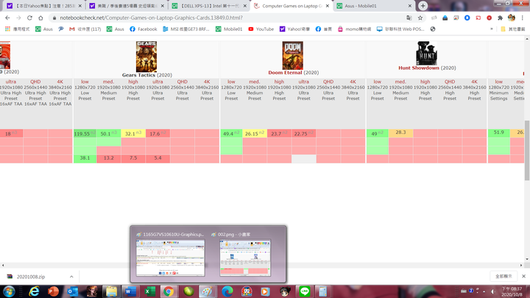Open LINE from the taskbar
The image size is (530, 298).
[305, 291]
